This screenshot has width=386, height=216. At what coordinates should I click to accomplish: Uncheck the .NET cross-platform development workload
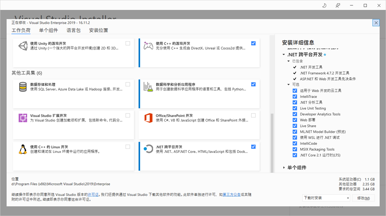tap(253, 147)
